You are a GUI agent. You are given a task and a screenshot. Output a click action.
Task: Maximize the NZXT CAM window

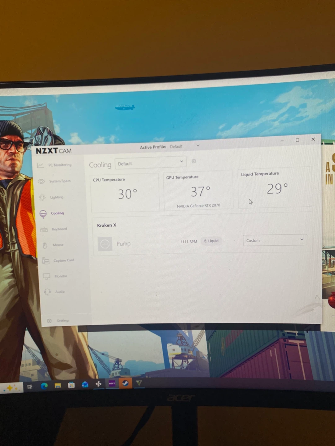click(298, 140)
